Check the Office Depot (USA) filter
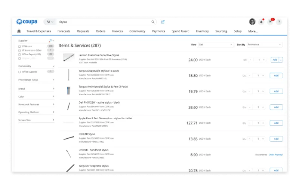The height and width of the screenshot is (189, 299). pyautogui.click(x=19, y=54)
